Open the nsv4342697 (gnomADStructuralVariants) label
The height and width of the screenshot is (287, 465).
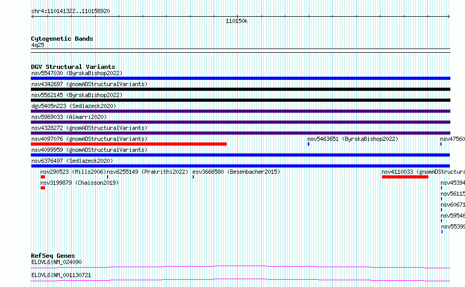[89, 84]
